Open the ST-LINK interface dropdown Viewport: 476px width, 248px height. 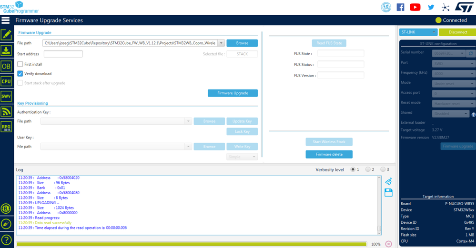(x=418, y=32)
